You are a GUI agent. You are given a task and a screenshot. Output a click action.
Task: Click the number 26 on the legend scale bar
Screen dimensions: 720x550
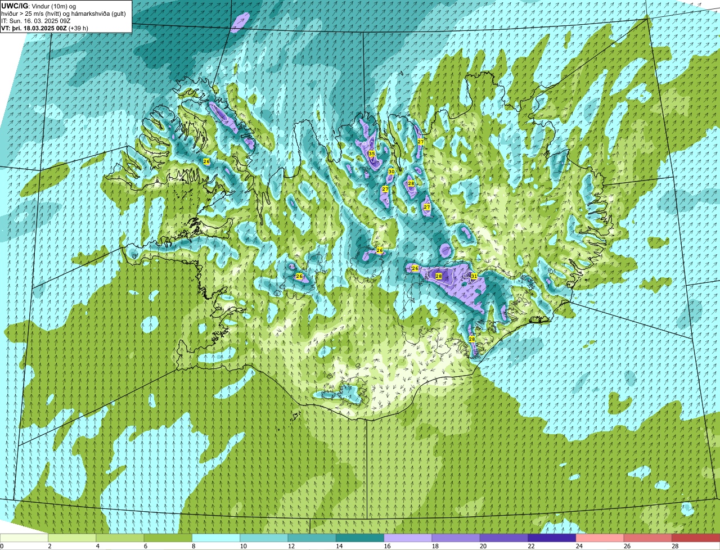pos(627,546)
